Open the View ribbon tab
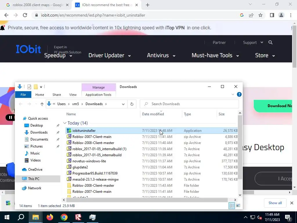 [x=73, y=95]
